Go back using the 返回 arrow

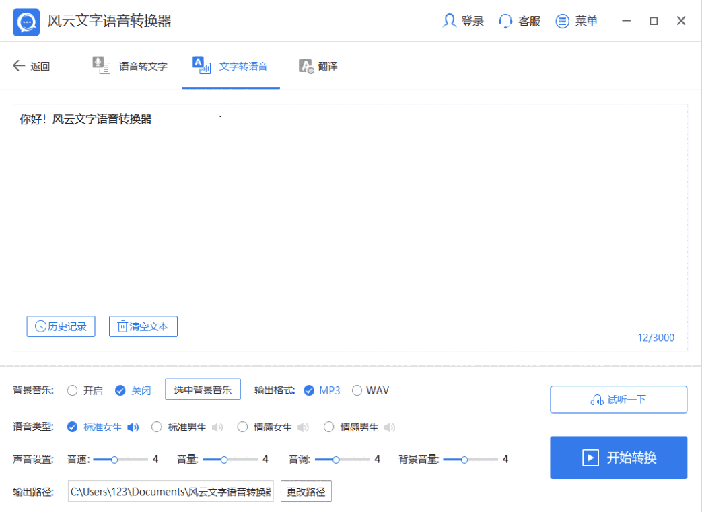pos(19,65)
